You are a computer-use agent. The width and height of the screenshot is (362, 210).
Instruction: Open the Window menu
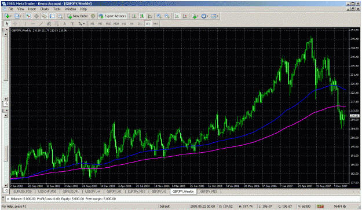[x=71, y=9]
